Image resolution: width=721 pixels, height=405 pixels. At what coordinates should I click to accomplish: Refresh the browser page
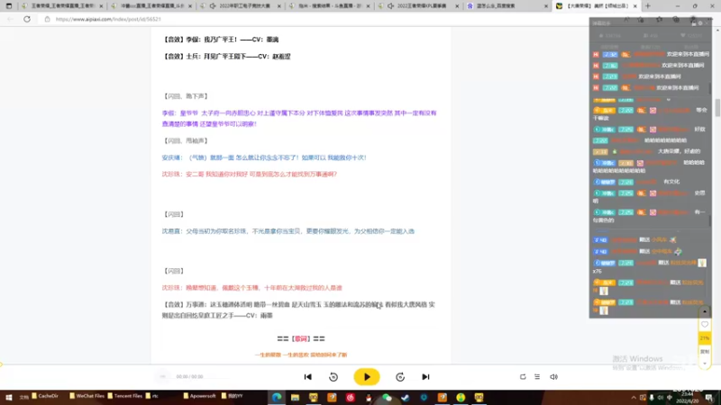(27, 19)
